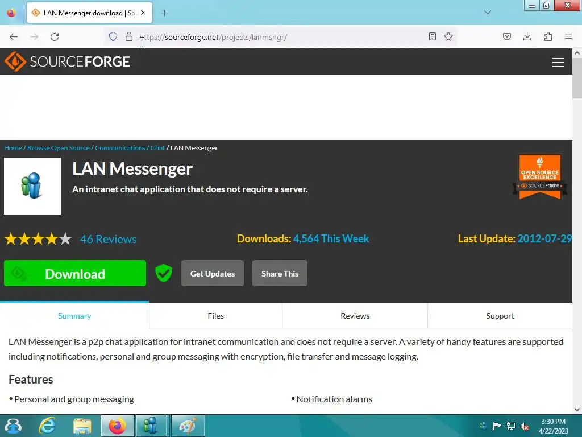Viewport: 582px width, 437px height.
Task: Open the Home breadcrumb link
Action: 13,148
